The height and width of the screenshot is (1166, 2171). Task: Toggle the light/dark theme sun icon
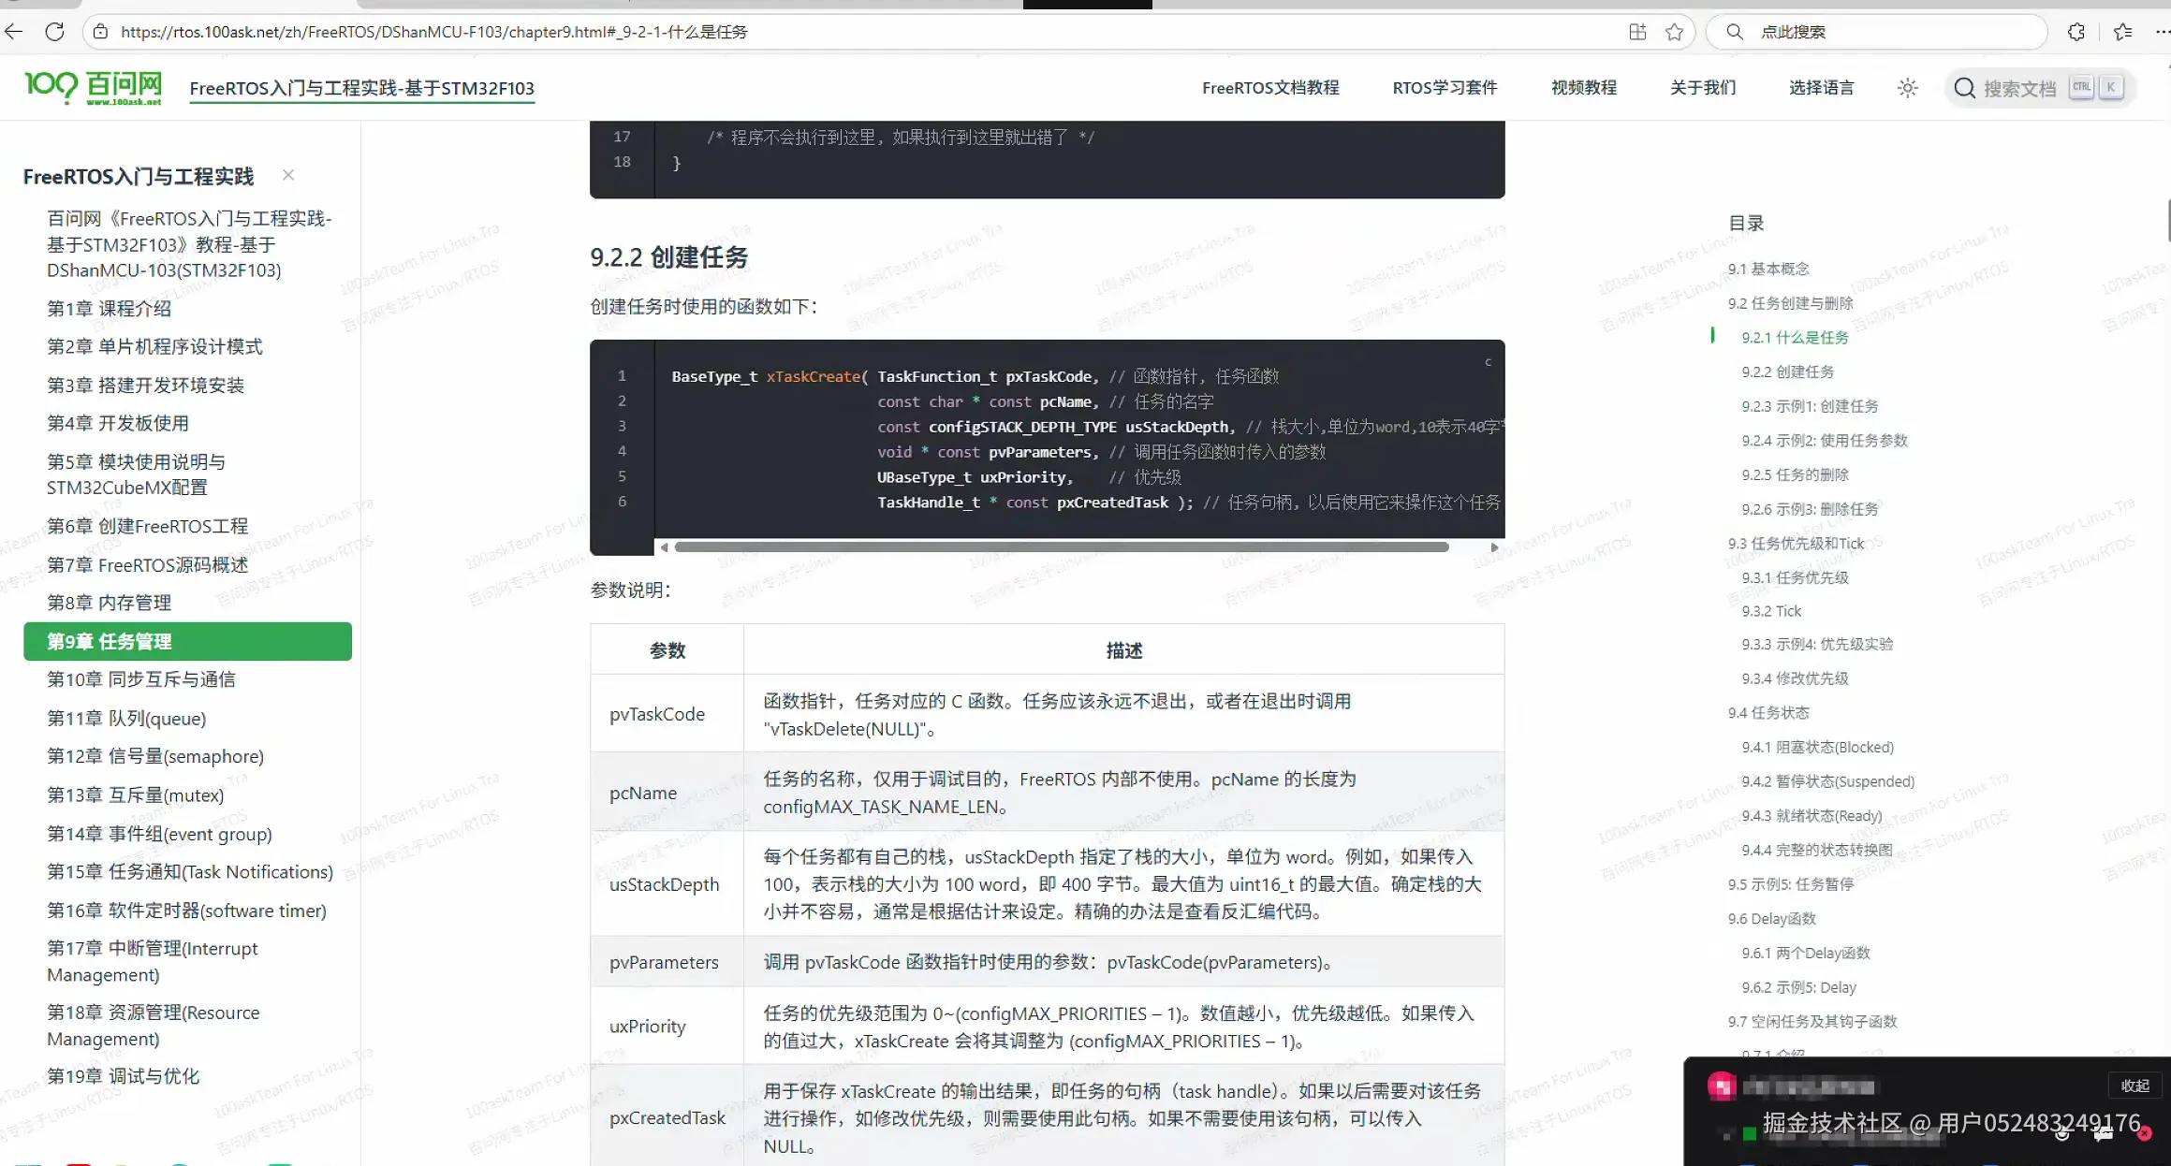1907,88
